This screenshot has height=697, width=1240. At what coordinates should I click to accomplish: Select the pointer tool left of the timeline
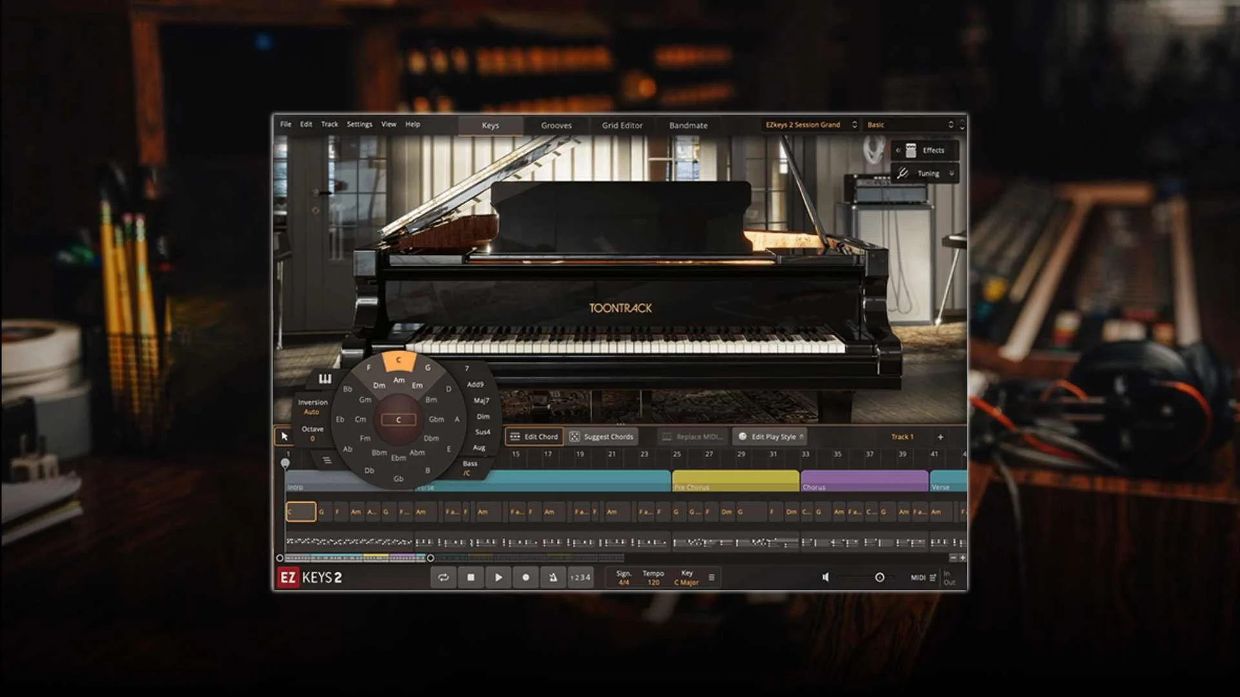[x=284, y=436]
